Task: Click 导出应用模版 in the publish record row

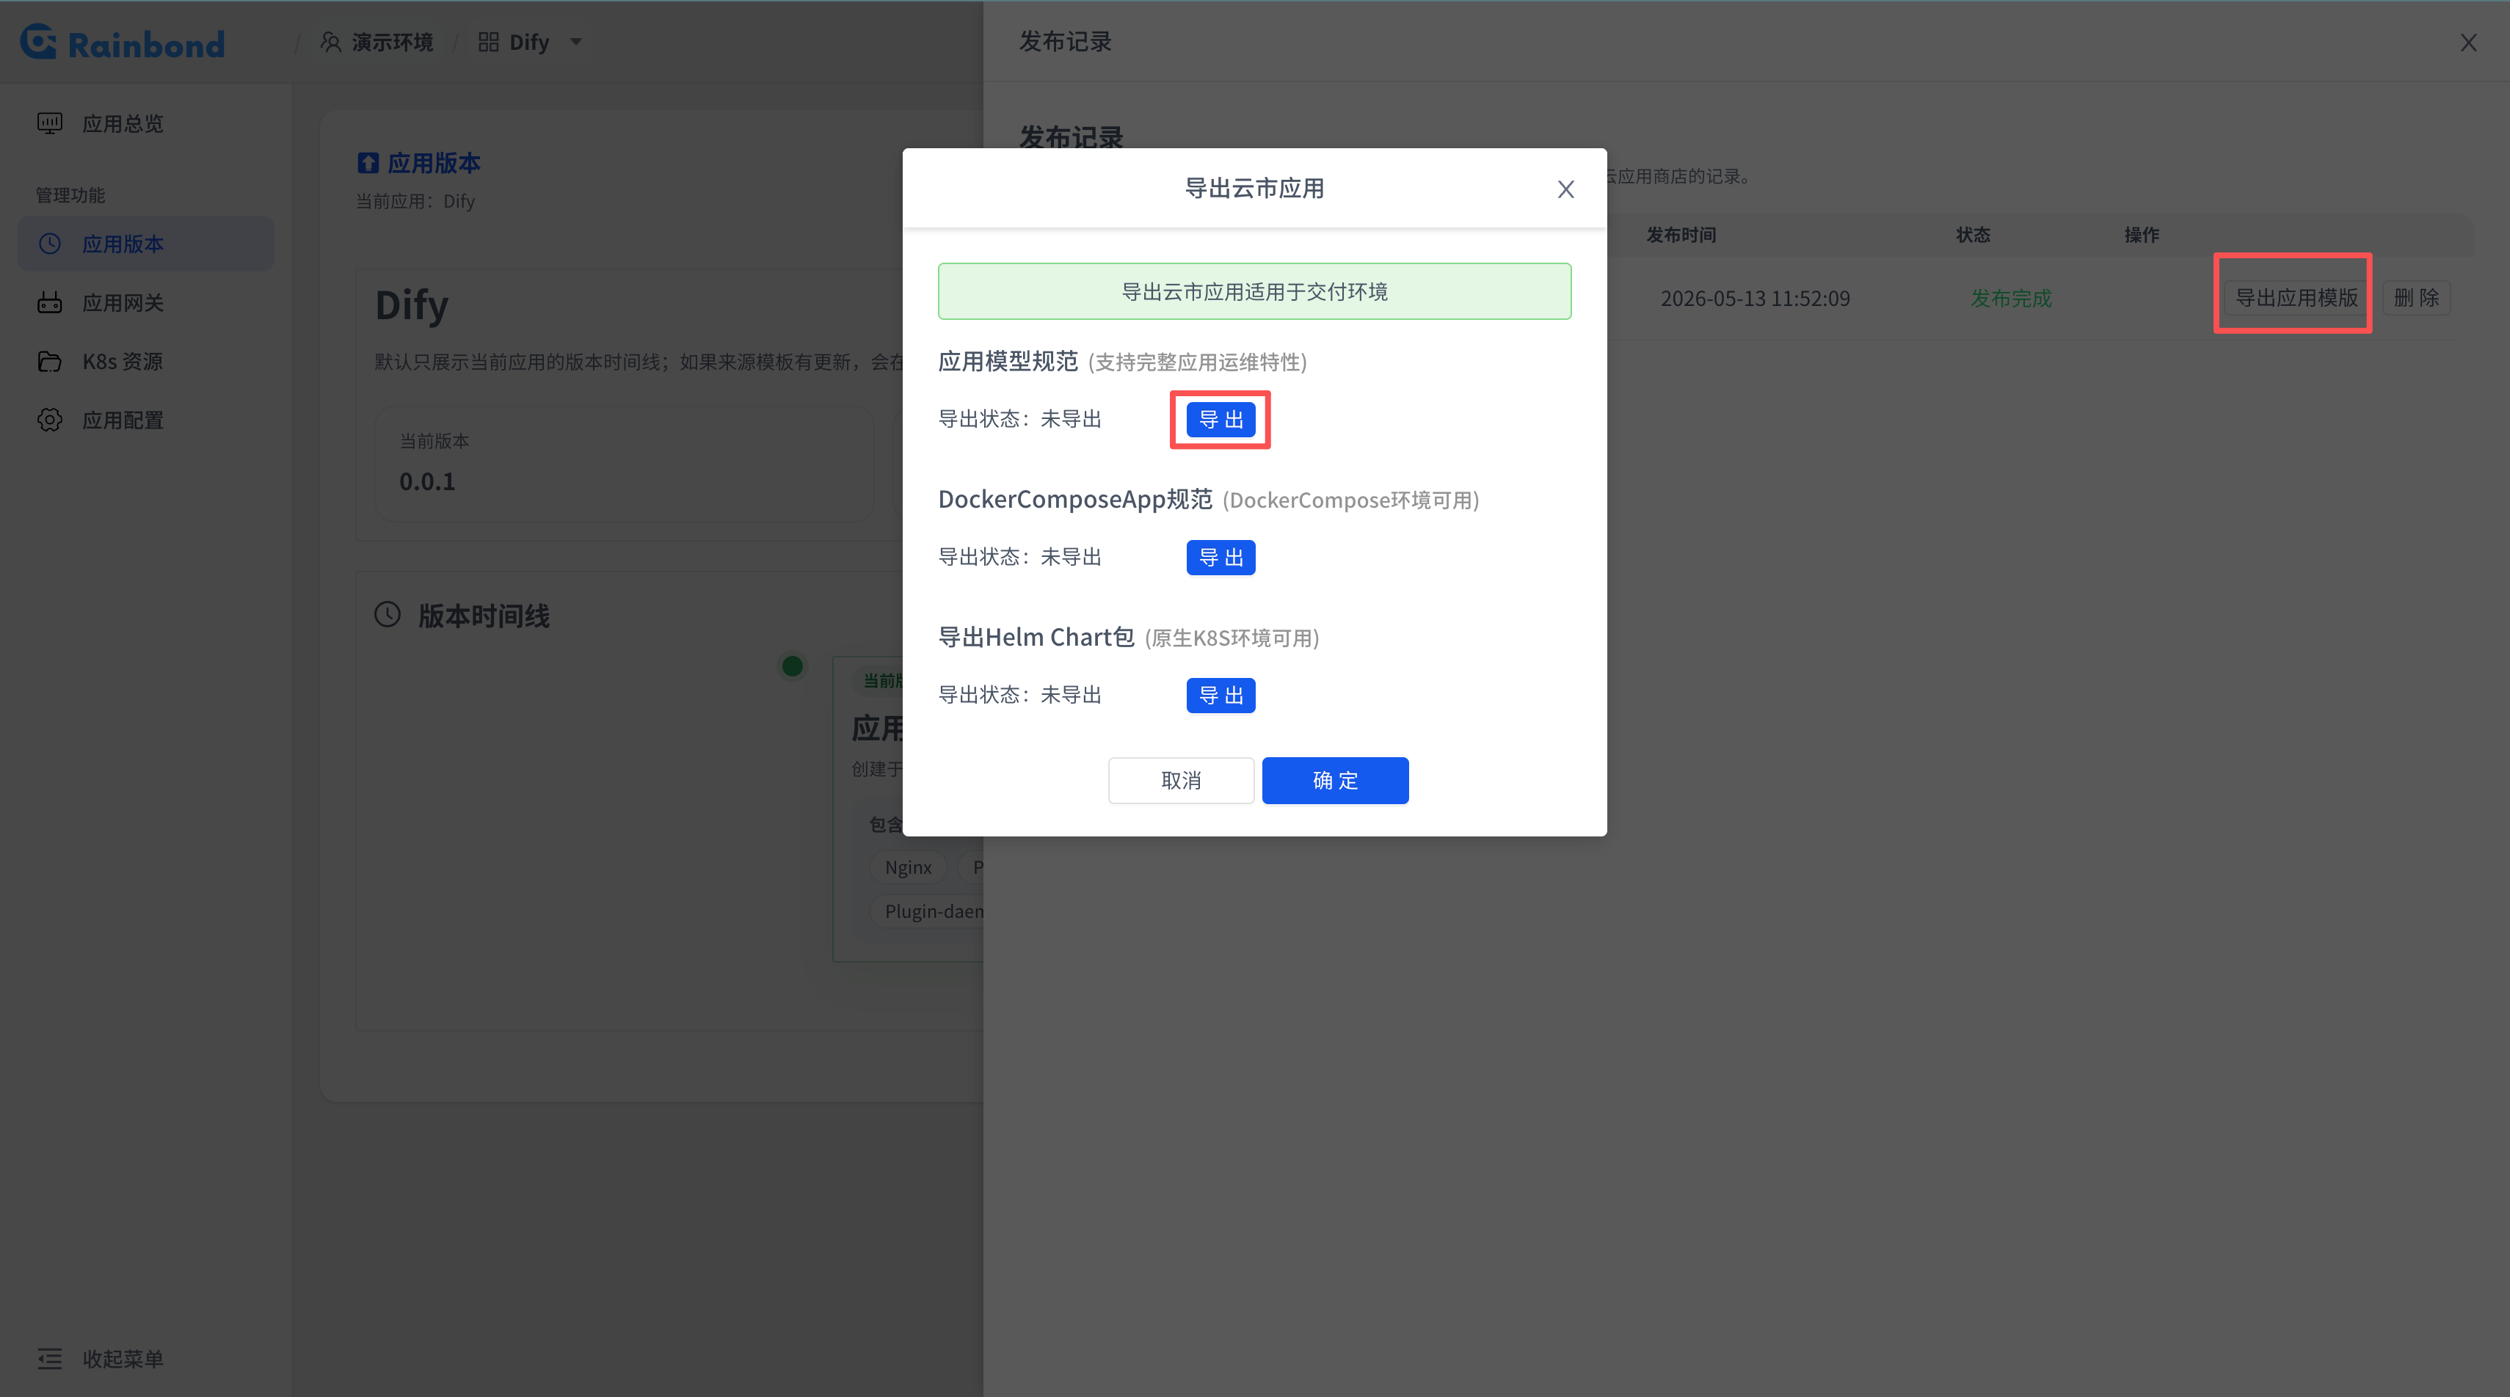Action: coord(2296,297)
